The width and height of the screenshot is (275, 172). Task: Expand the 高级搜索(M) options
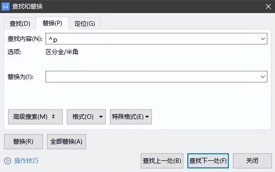[35, 117]
